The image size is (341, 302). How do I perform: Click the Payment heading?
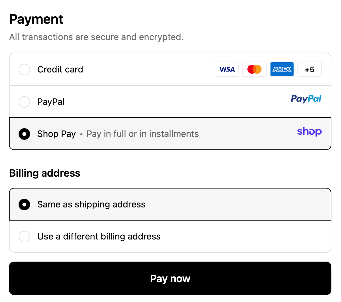pyautogui.click(x=36, y=20)
